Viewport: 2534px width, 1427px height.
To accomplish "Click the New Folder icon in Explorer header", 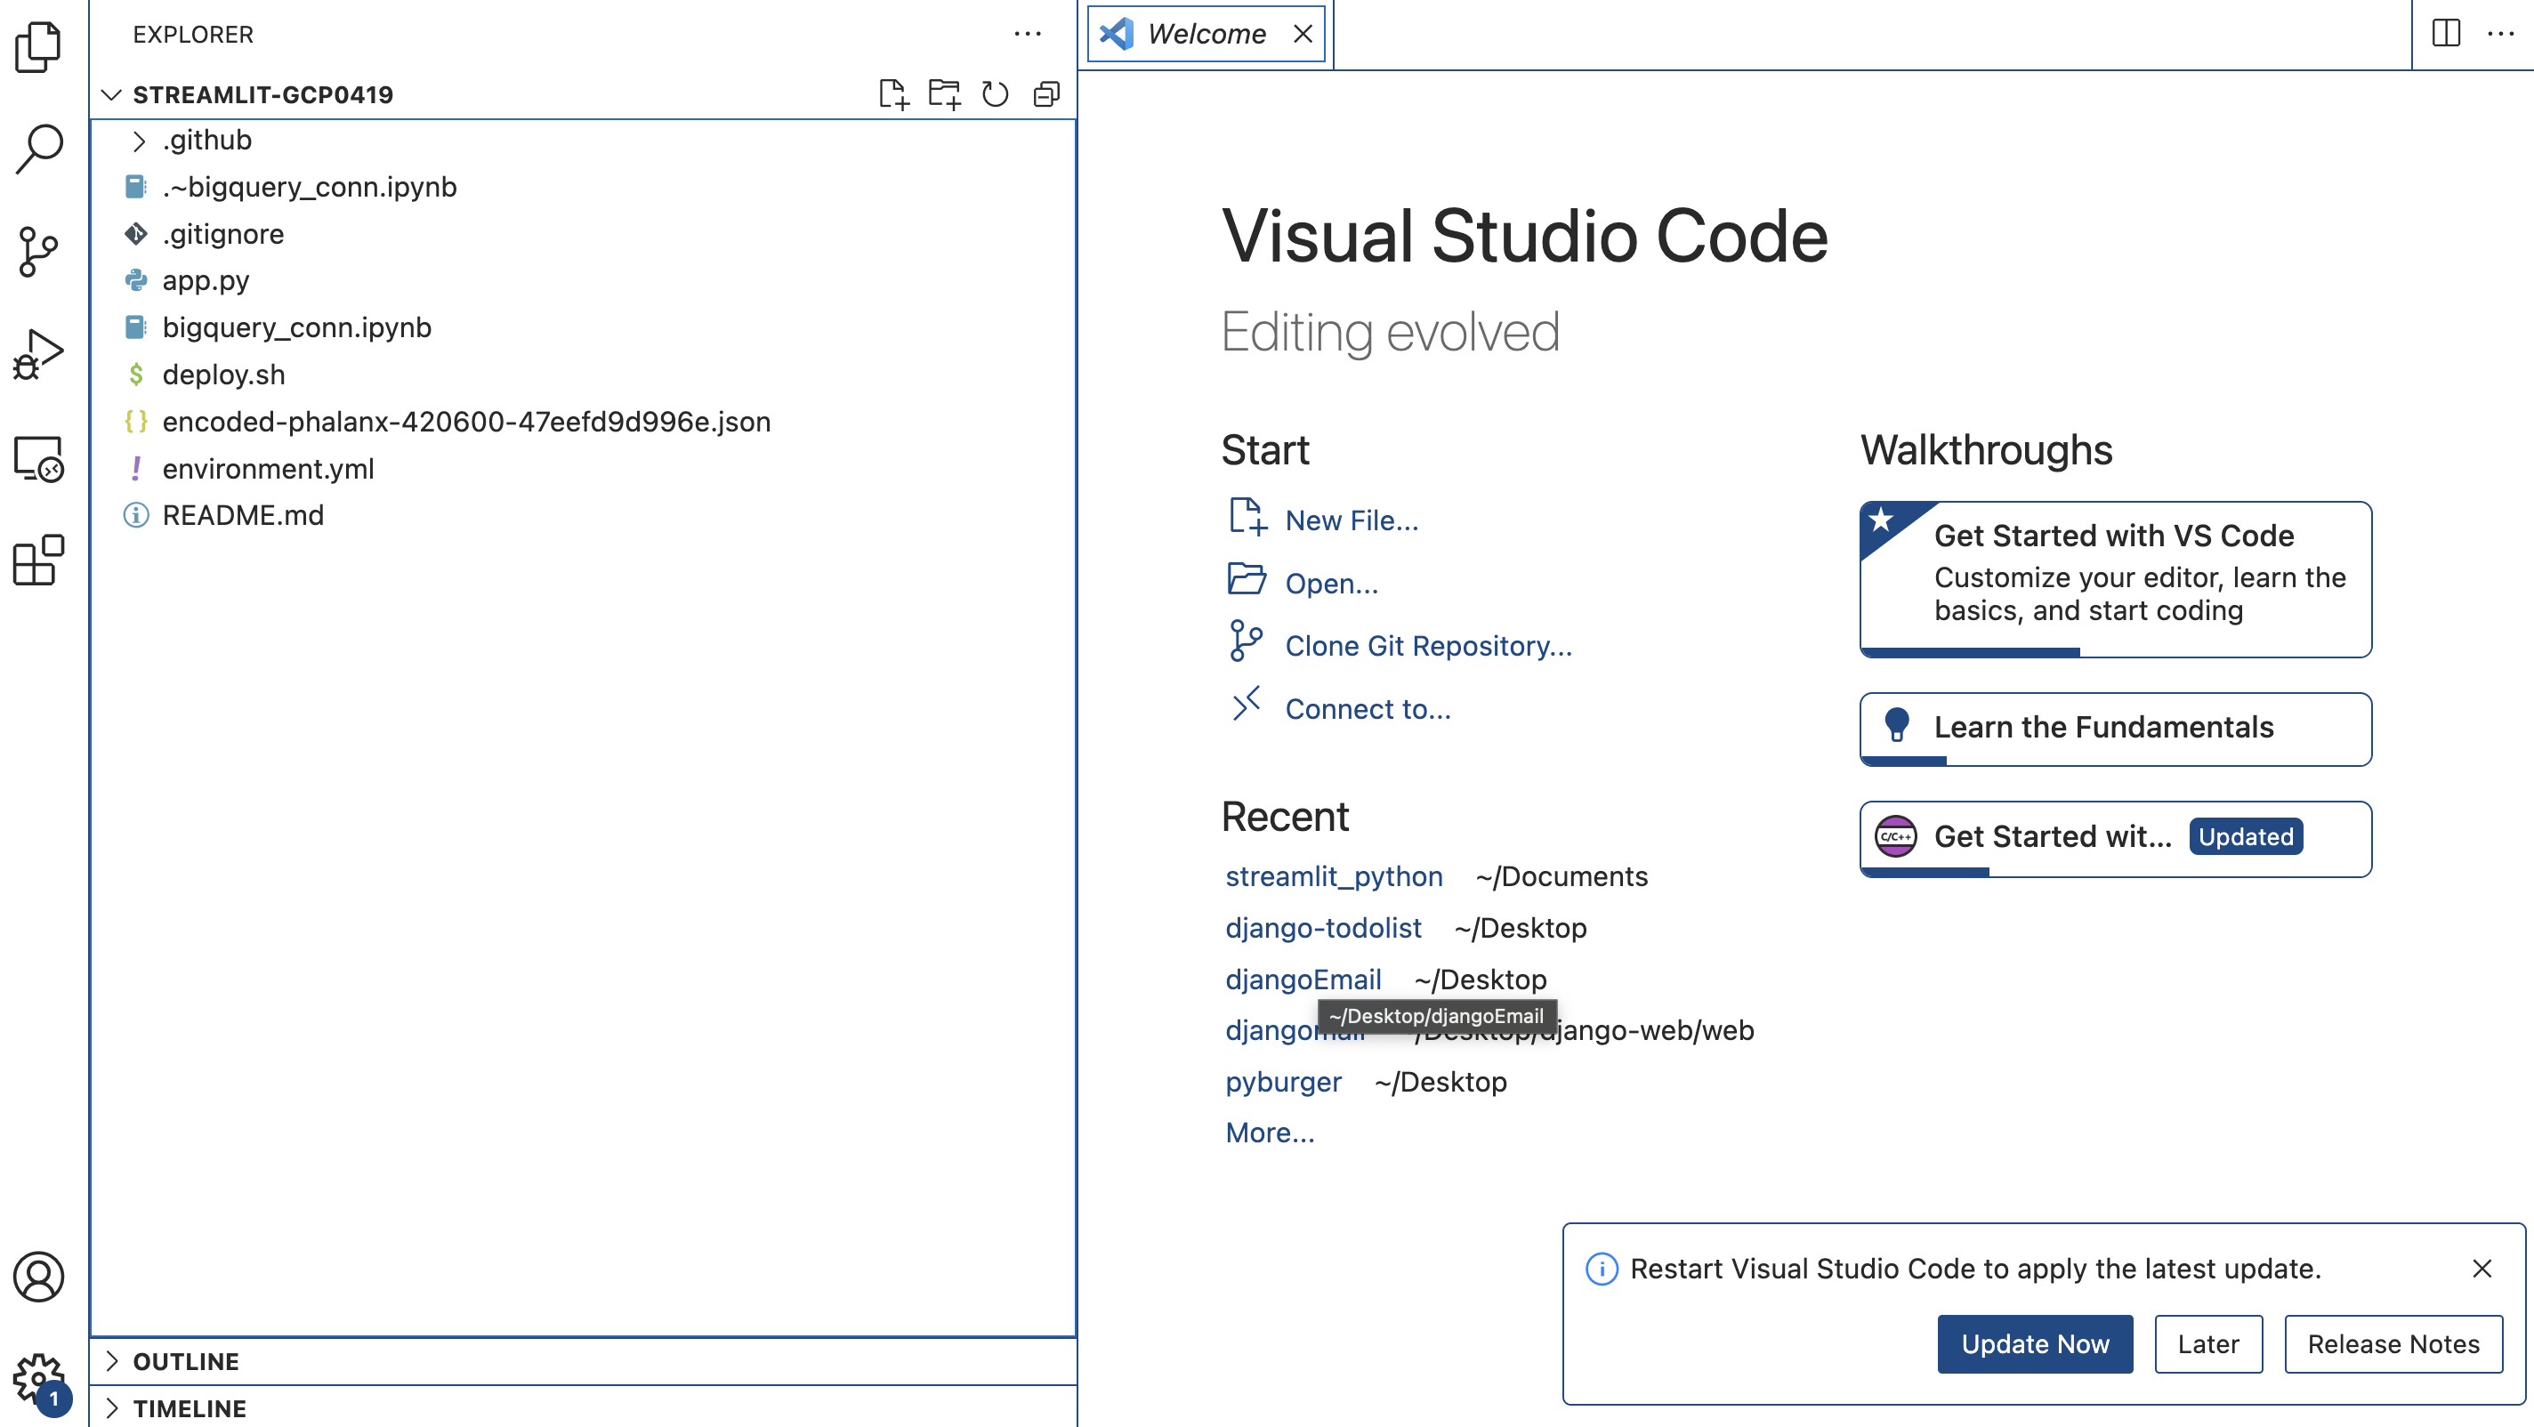I will [x=944, y=94].
